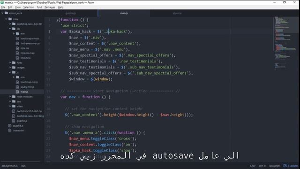The width and height of the screenshot is (300, 169).
Task: Click the fonts folder icon
Action: (x=14, y=62)
